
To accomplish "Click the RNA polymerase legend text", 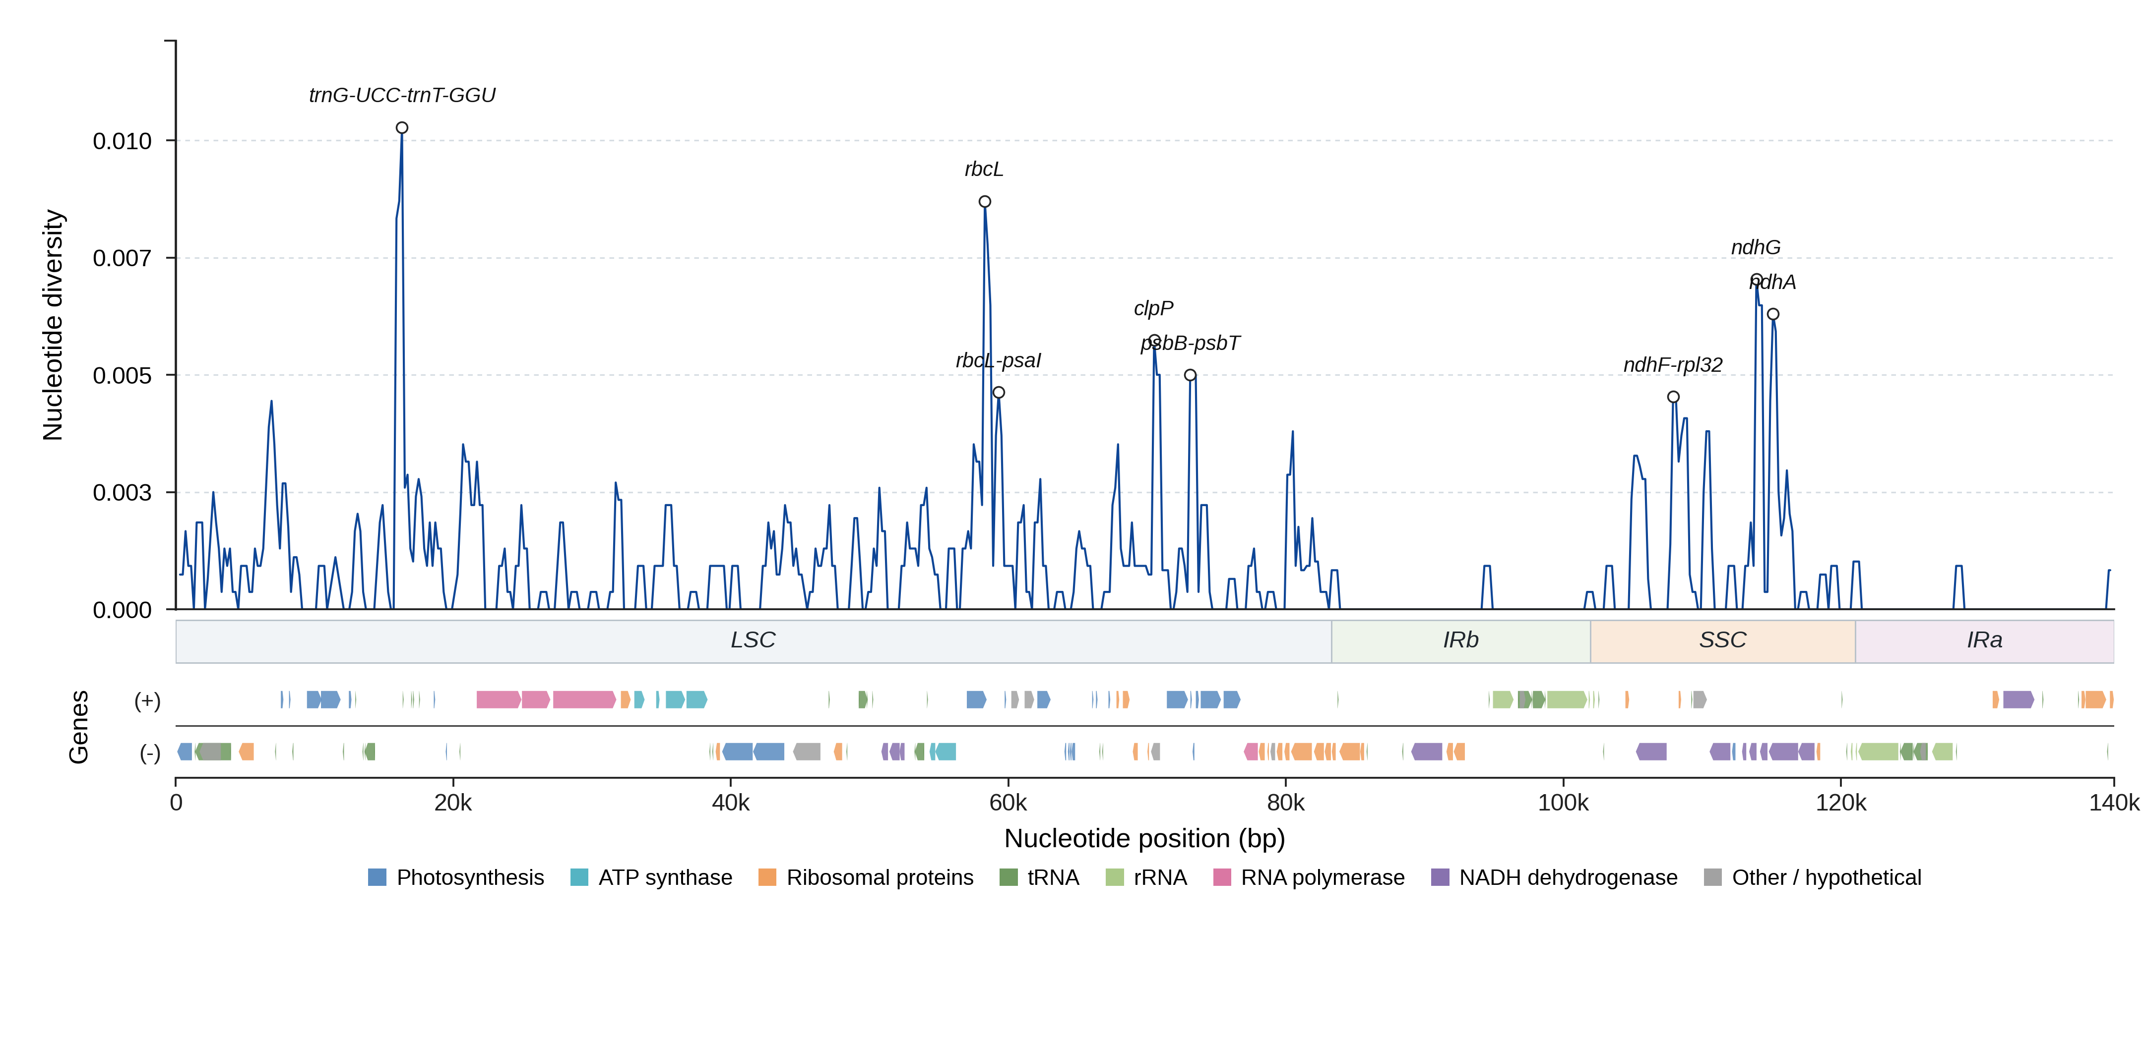I will (x=1323, y=878).
